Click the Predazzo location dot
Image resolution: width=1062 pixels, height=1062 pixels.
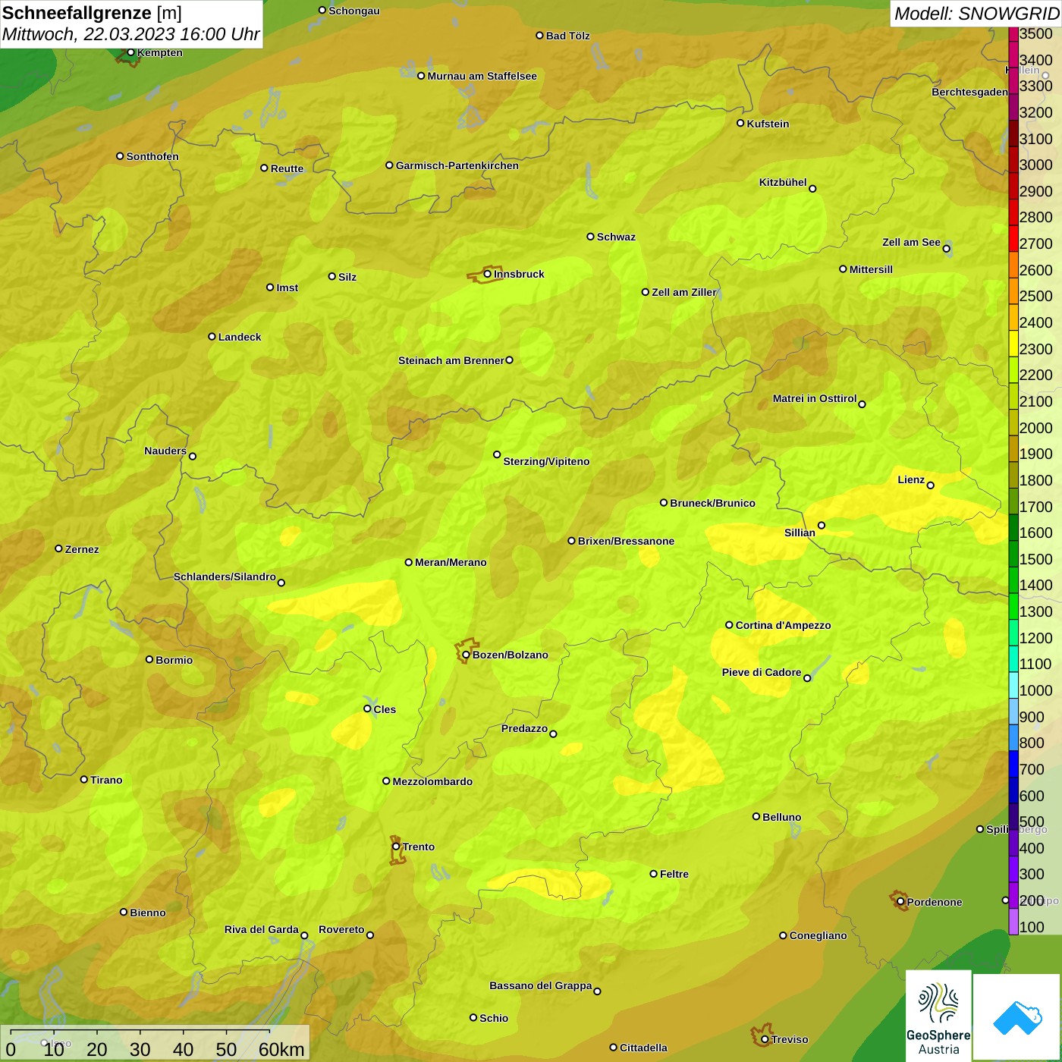[554, 734]
